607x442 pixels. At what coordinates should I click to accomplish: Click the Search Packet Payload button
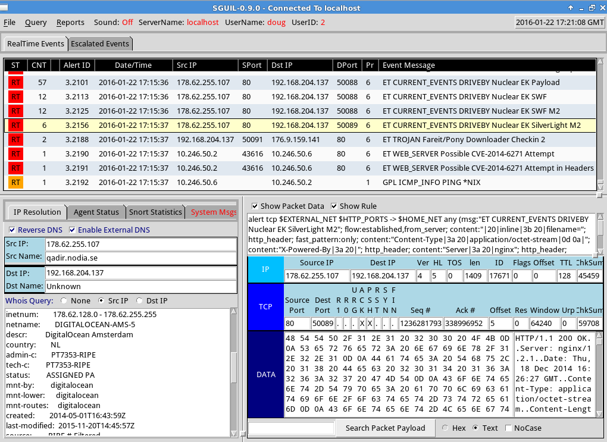(x=384, y=428)
